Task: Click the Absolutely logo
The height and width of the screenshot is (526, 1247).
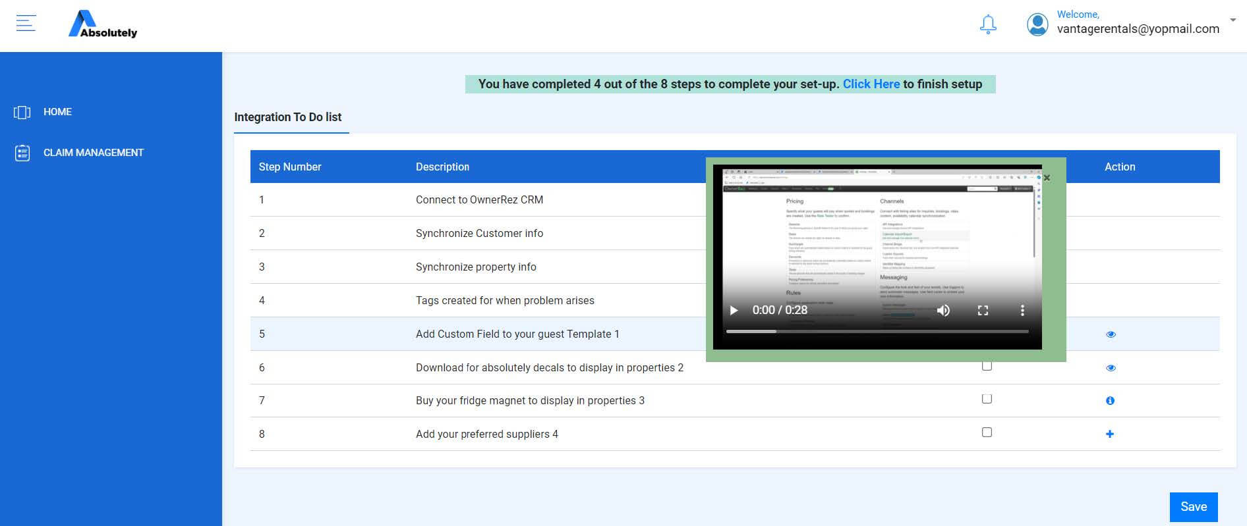Action: 103,25
